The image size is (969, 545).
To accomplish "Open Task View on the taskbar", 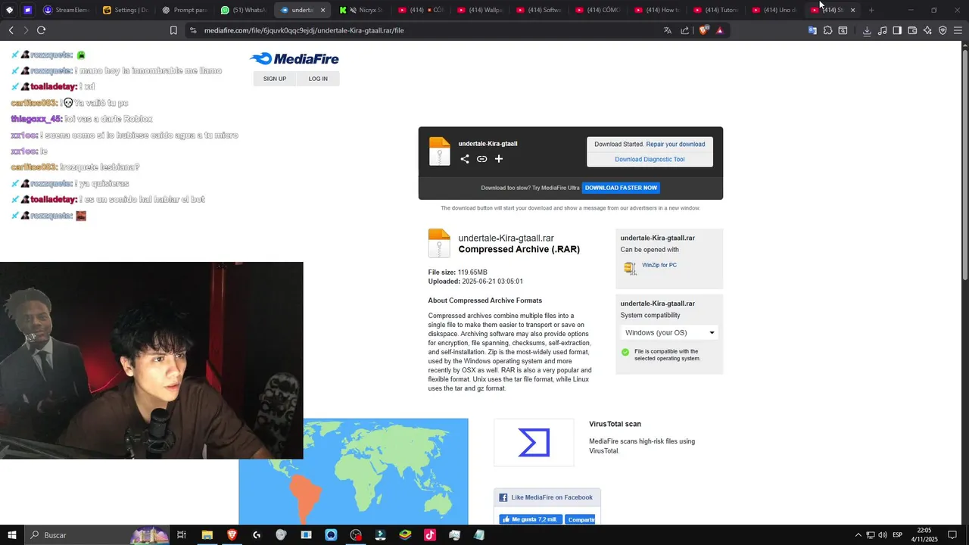I will [x=182, y=535].
